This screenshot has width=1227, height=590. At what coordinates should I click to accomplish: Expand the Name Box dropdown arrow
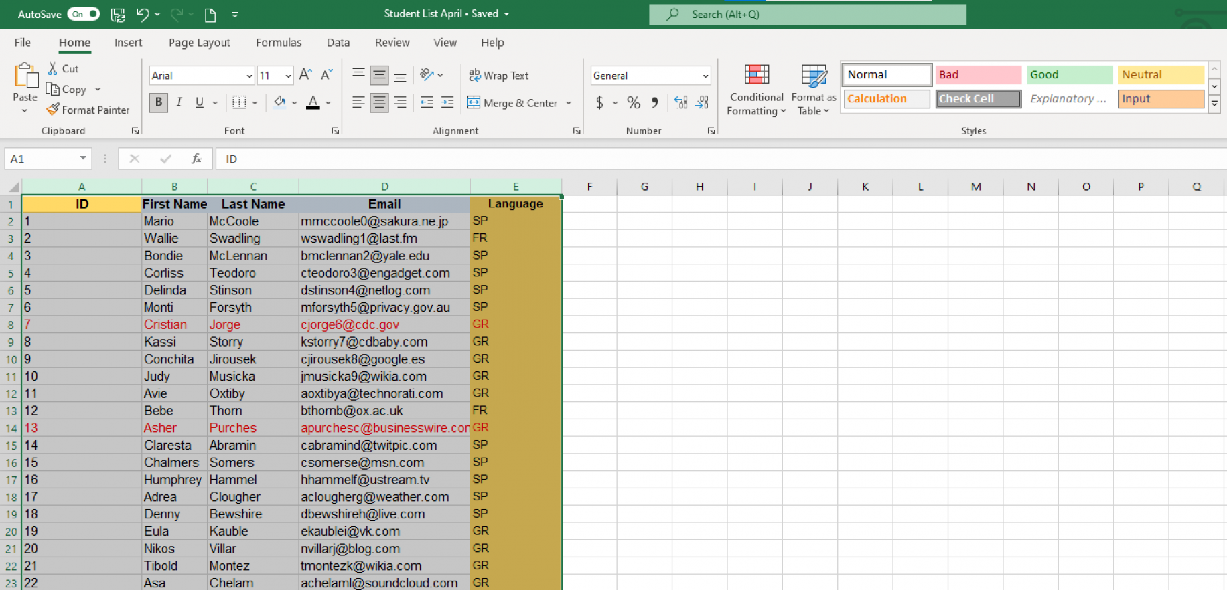click(x=83, y=159)
